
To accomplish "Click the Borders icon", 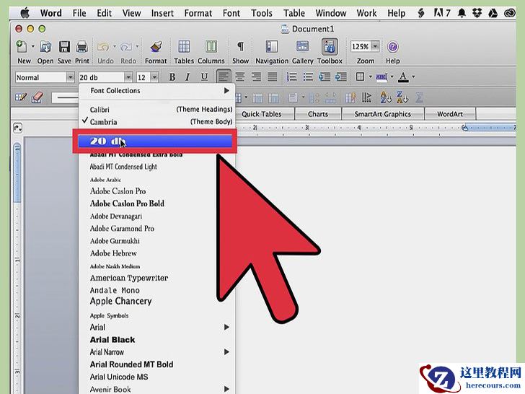I will click(360, 76).
